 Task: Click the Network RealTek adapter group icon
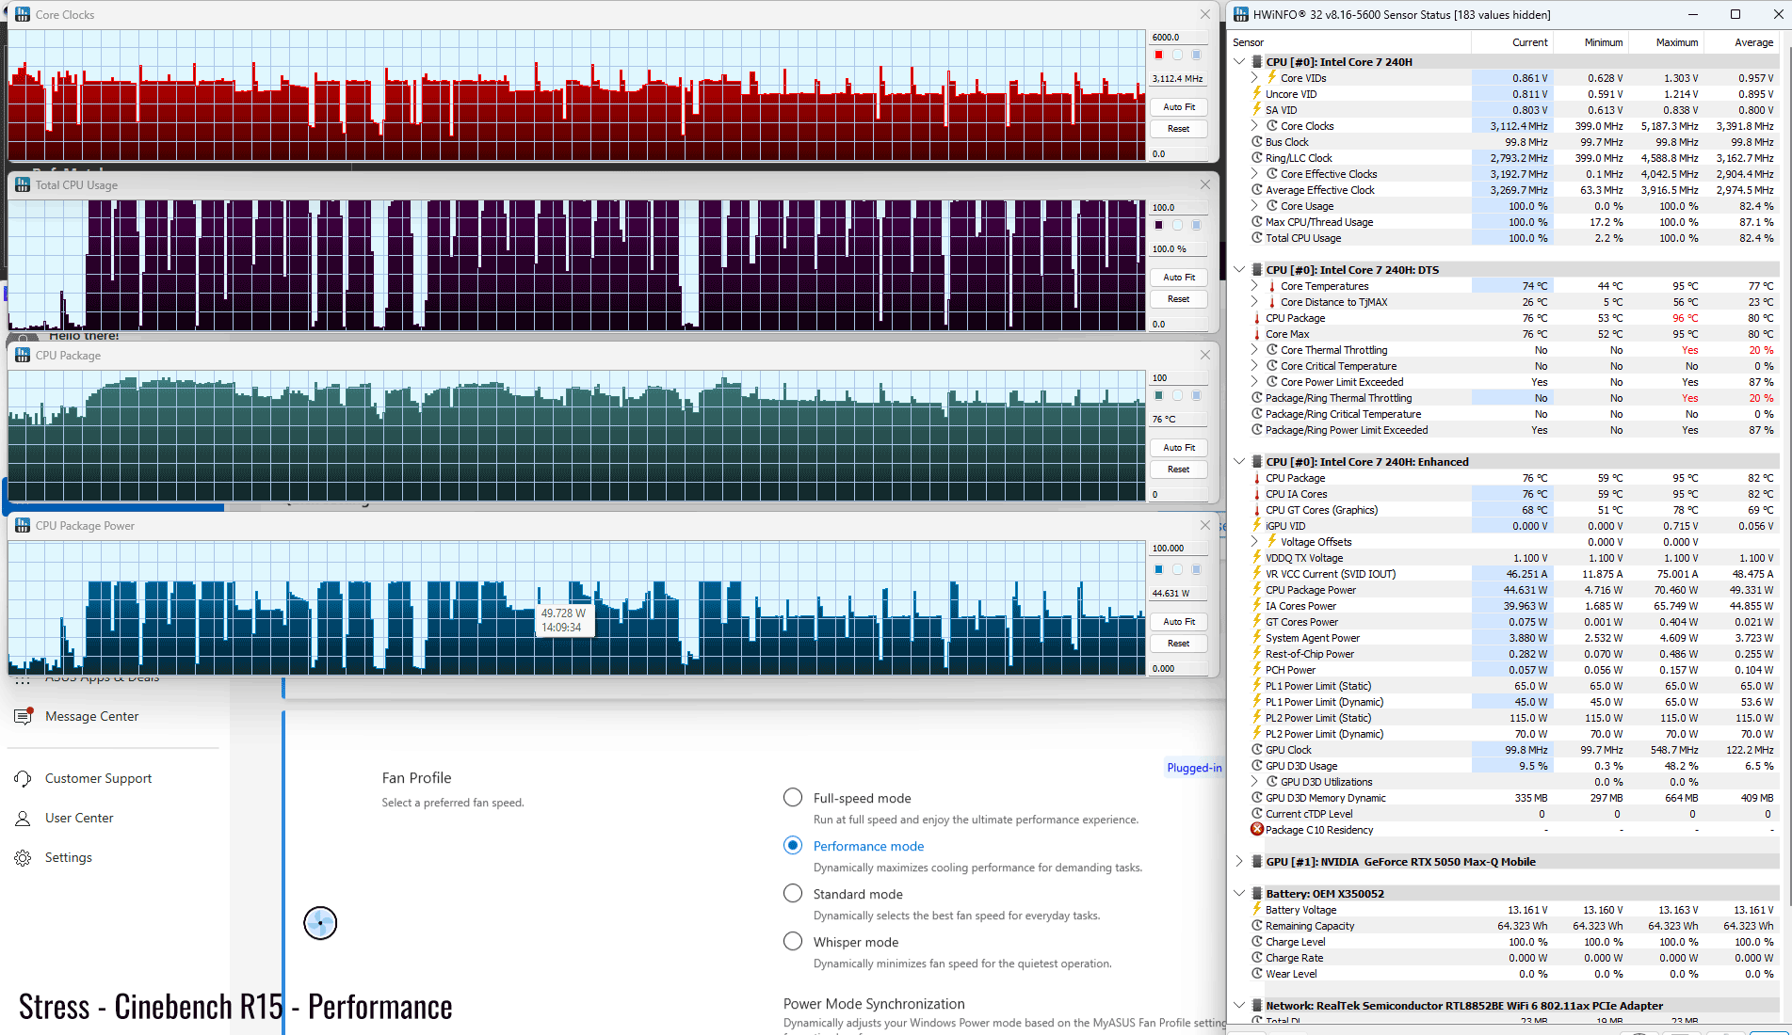(x=1257, y=1006)
